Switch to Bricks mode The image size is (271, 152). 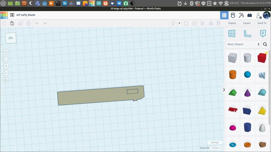(250, 15)
